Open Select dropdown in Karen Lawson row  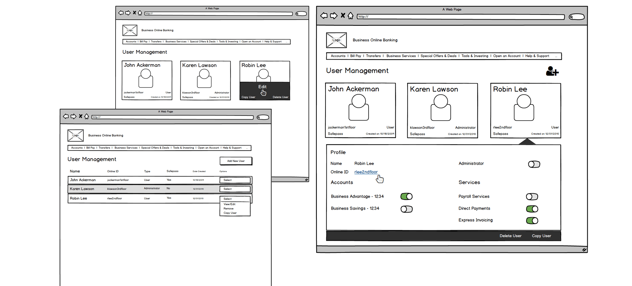pos(235,189)
